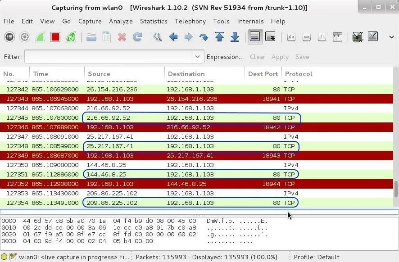
Task: Open the Go menu
Action: coord(66,21)
